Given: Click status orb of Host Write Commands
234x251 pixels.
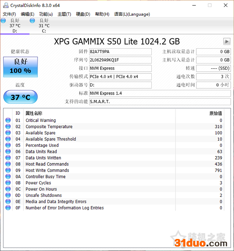Looking at the screenshot, I should coord(8,170).
